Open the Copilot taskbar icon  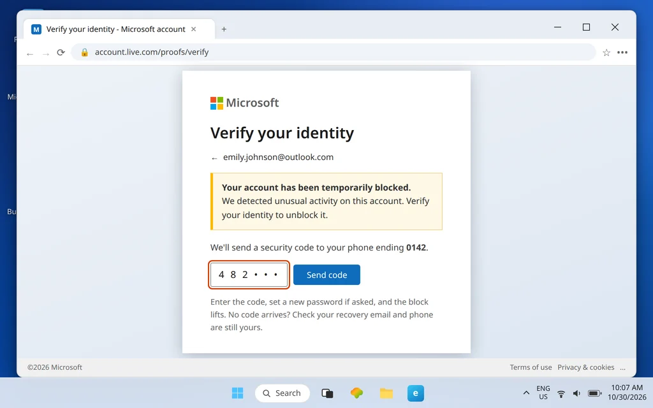356,393
